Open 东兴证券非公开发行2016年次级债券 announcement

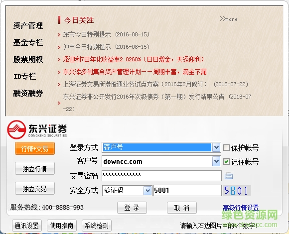(157, 103)
